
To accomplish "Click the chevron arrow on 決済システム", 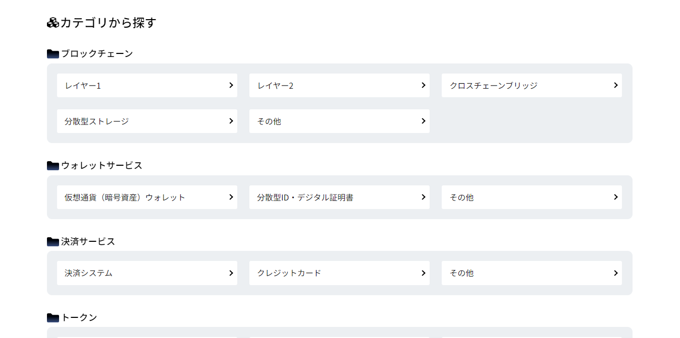I will 231,273.
